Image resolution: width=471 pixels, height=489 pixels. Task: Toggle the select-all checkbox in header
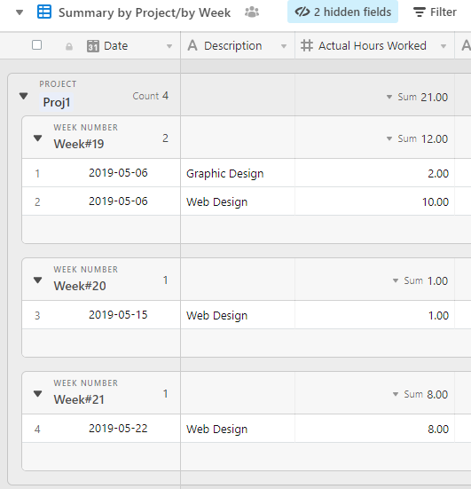pyautogui.click(x=36, y=45)
